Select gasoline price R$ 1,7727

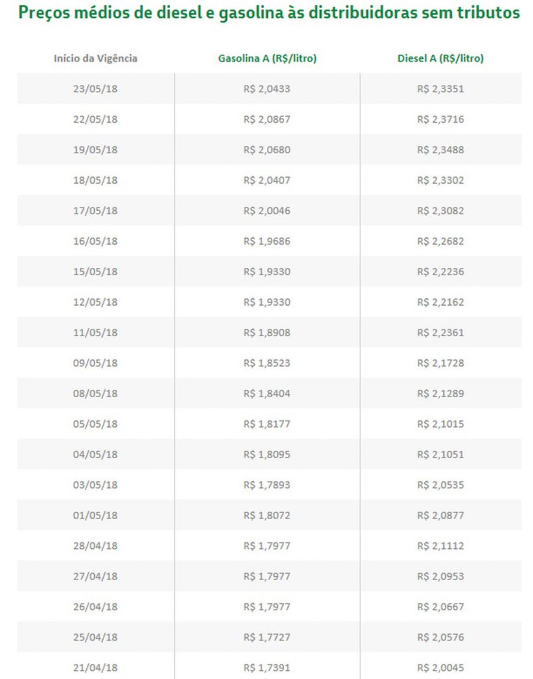tap(267, 637)
